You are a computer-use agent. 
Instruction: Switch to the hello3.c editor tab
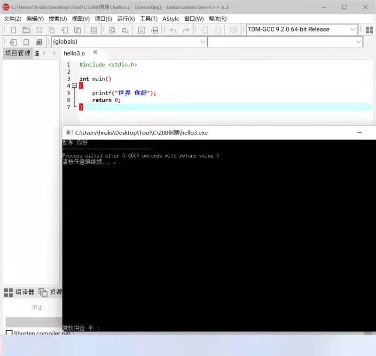tap(75, 53)
